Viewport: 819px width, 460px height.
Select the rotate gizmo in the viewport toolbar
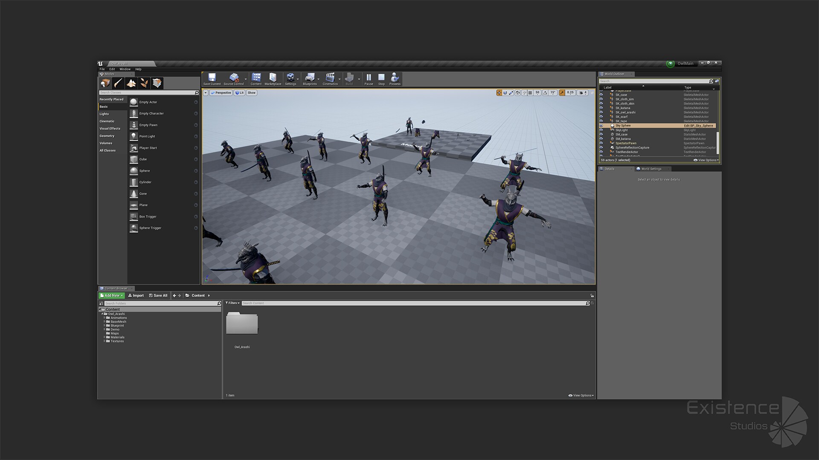(x=505, y=92)
